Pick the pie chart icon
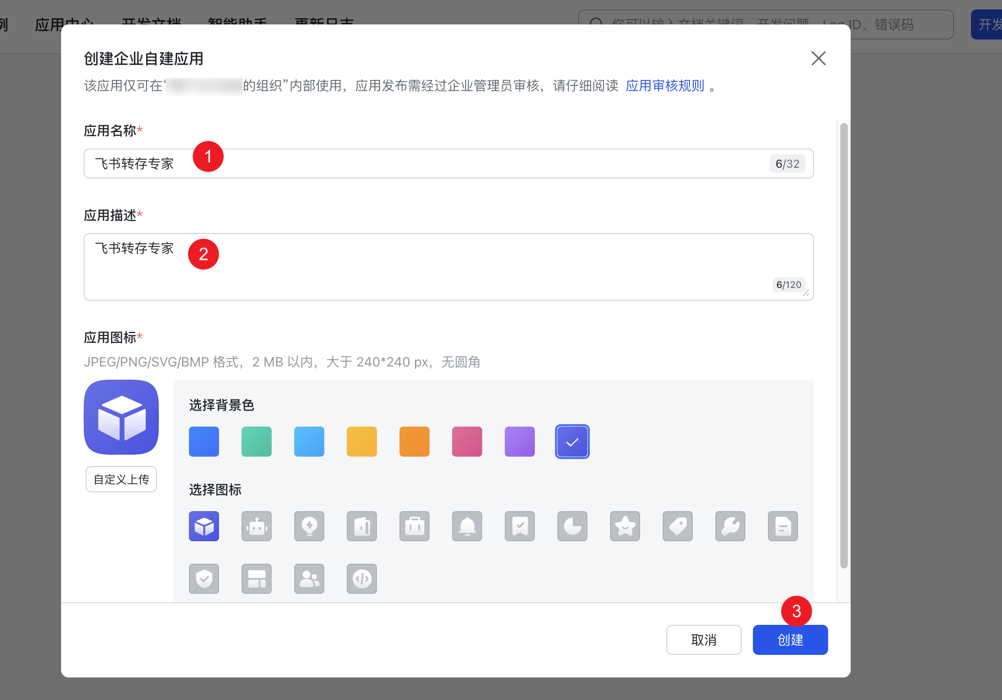 [x=572, y=526]
